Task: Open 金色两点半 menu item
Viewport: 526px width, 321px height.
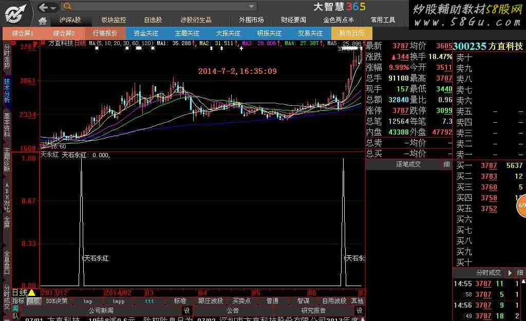Action: tap(339, 20)
